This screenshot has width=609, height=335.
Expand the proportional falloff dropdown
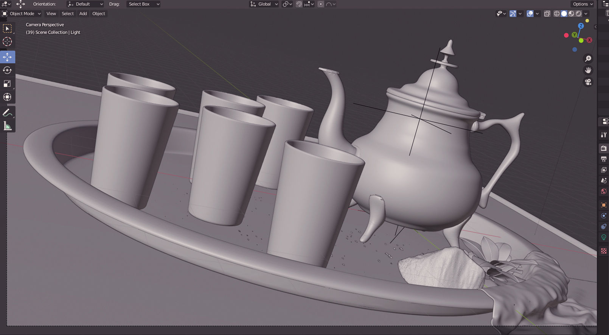coord(331,4)
